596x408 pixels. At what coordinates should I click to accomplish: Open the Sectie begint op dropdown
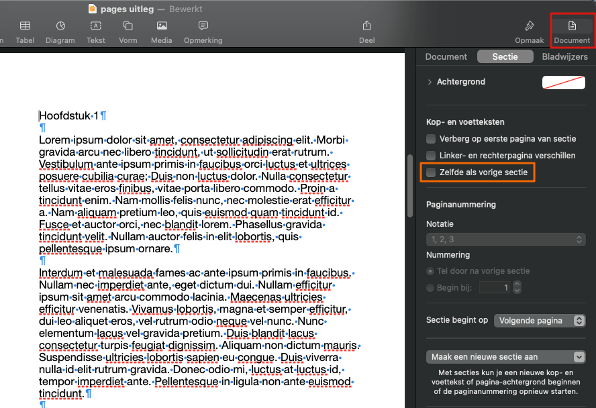(x=540, y=321)
